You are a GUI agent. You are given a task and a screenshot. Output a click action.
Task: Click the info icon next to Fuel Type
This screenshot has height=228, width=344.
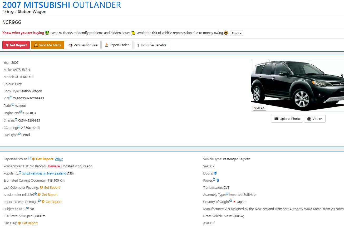point(19,134)
